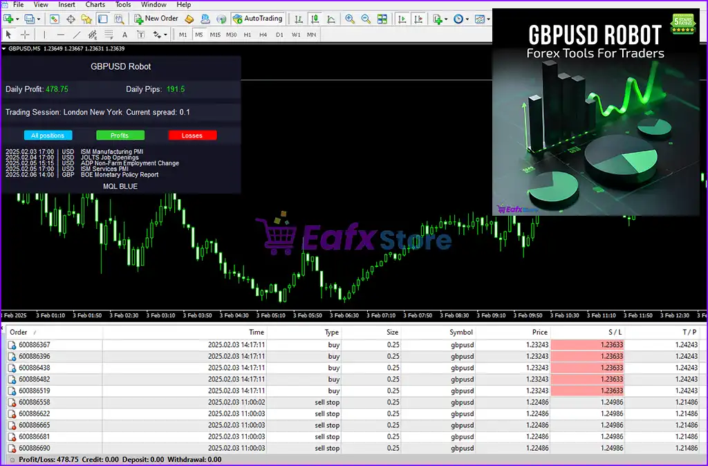Open the Insert menu
This screenshot has height=466, width=708.
[67, 5]
